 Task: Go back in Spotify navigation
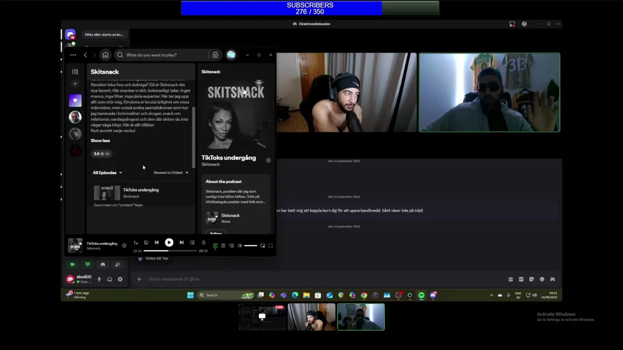click(86, 55)
